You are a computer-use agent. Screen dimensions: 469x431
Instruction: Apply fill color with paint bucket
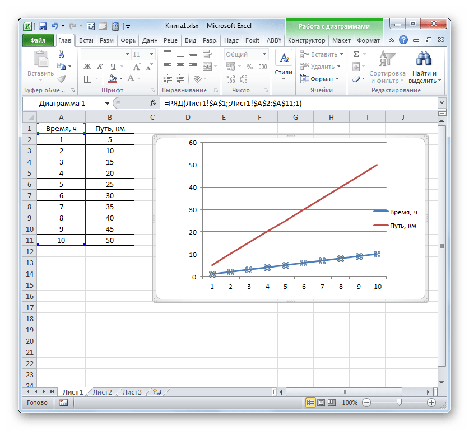click(x=112, y=79)
